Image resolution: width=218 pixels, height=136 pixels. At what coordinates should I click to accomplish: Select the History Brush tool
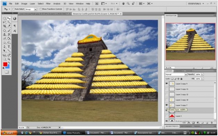(x=9, y=34)
